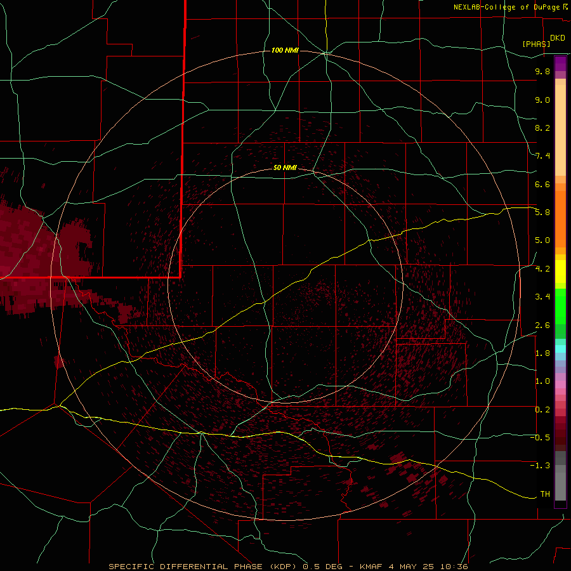Click the TH threshold label

(x=545, y=494)
